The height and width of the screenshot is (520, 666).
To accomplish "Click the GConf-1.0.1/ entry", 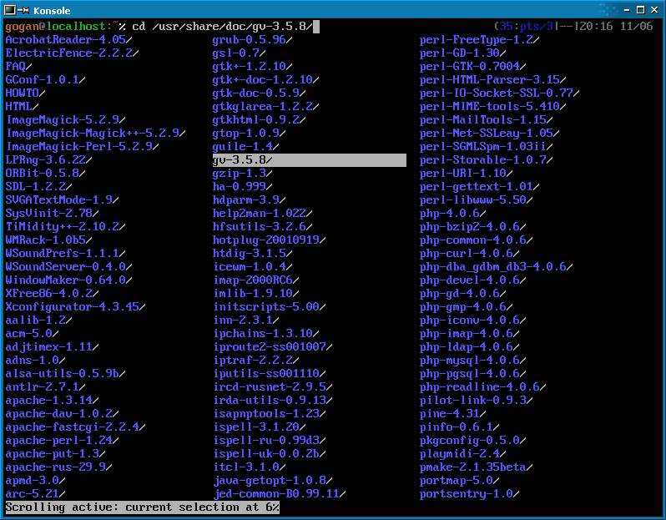I will pos(45,80).
